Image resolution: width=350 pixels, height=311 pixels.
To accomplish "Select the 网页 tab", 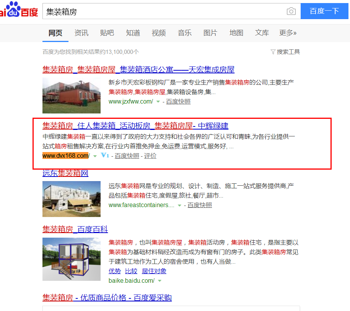I will tap(55, 33).
